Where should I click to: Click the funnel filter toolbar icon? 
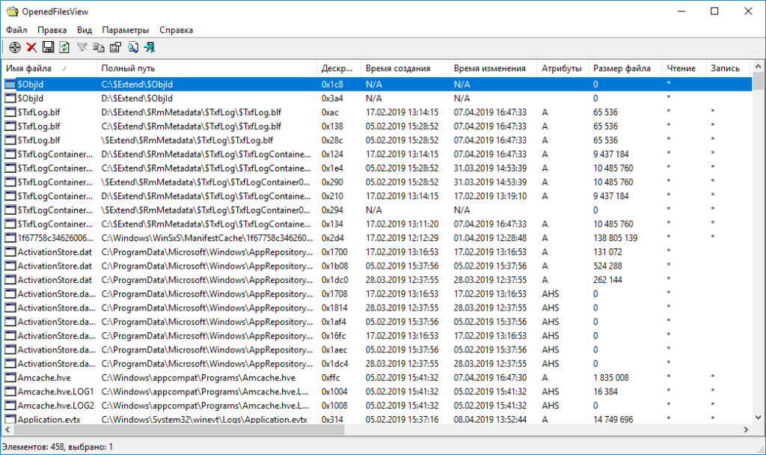(82, 48)
